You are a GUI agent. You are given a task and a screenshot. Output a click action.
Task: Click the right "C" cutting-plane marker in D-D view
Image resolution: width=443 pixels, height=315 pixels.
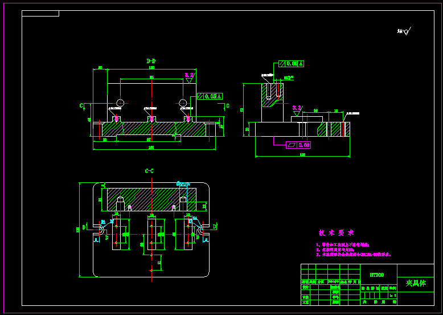(228, 106)
